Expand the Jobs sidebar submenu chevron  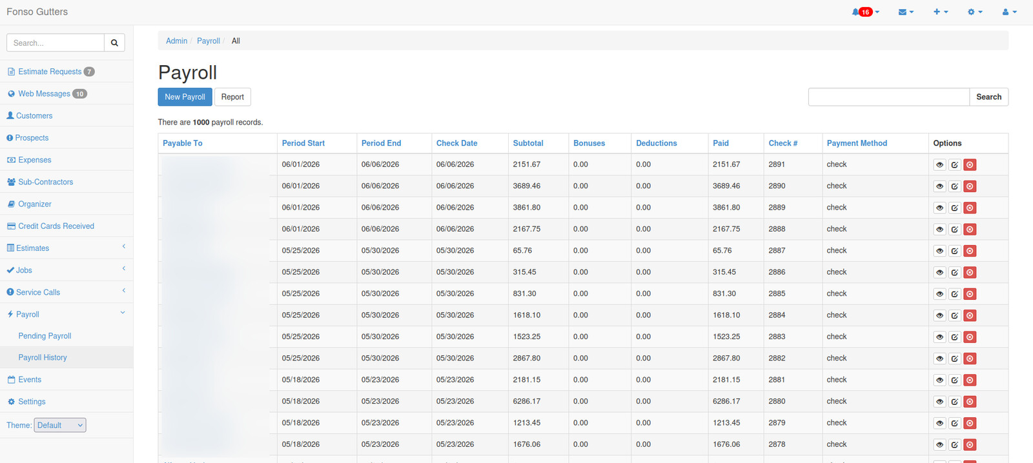click(x=123, y=269)
